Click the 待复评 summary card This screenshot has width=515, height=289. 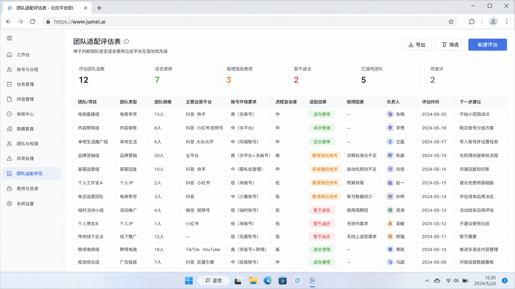point(464,75)
